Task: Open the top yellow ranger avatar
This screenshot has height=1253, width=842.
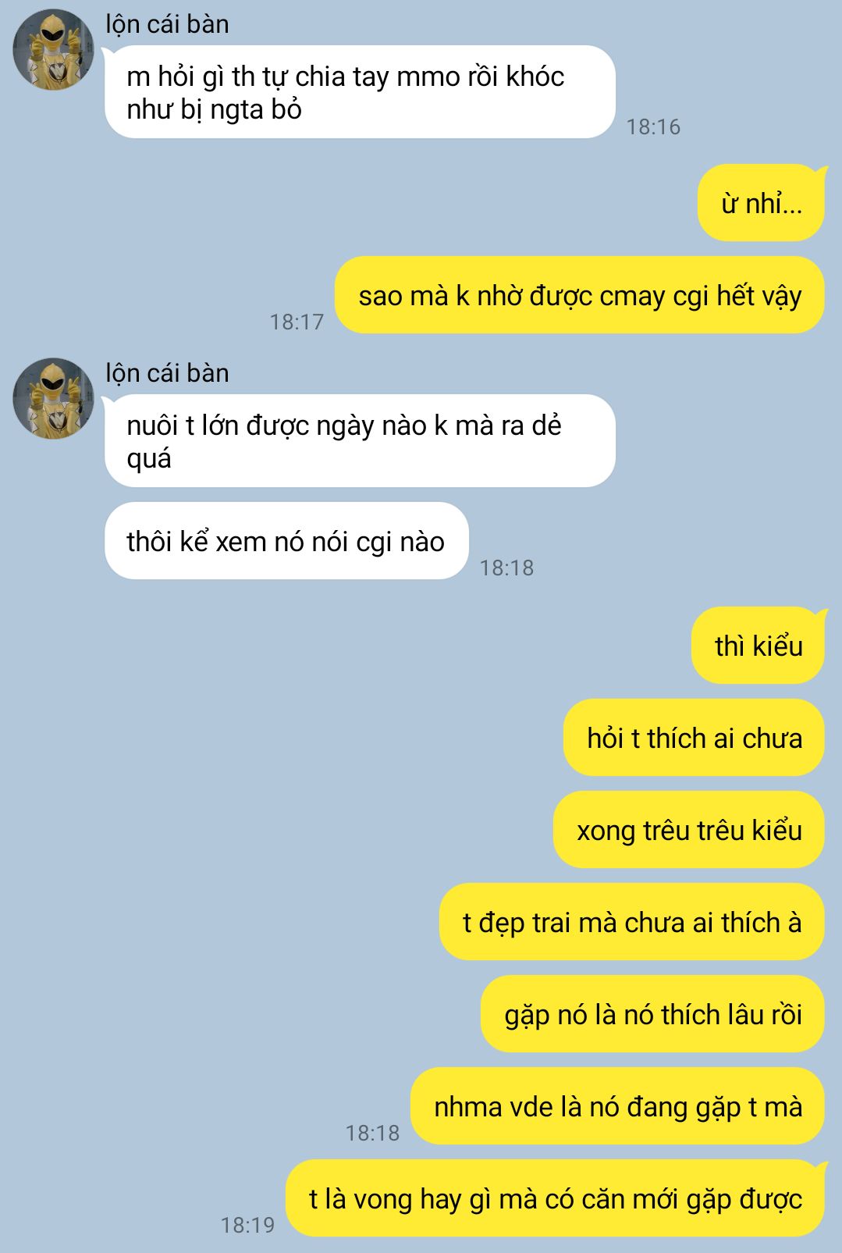Action: coord(53,49)
